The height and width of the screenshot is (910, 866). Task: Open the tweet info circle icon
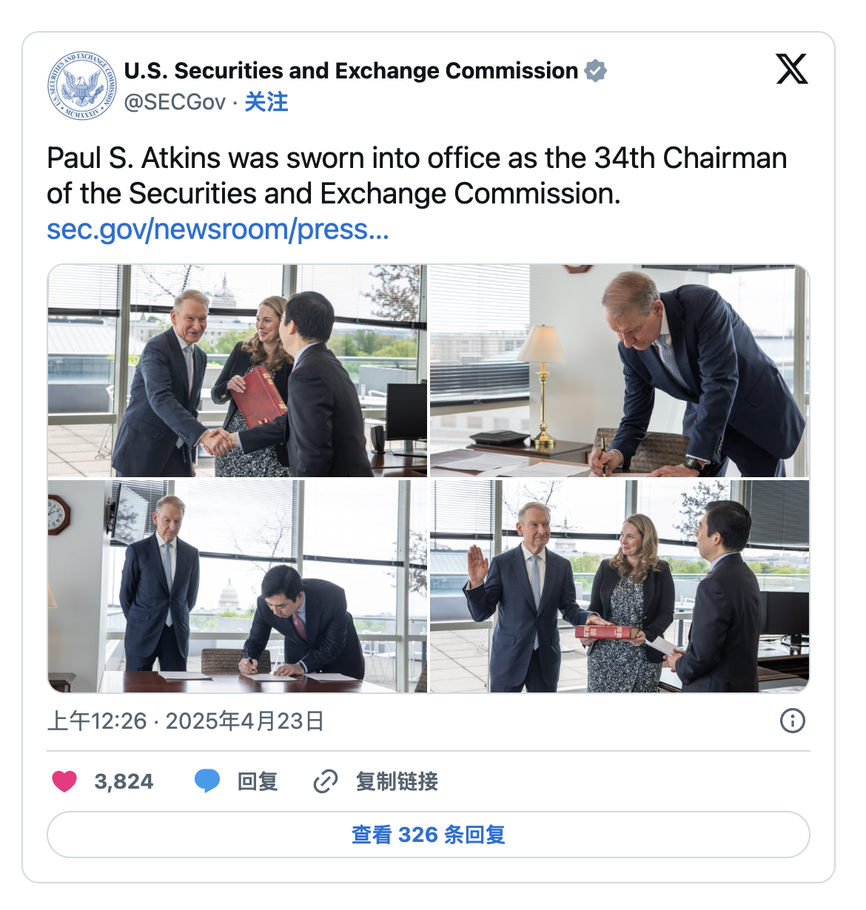point(793,721)
